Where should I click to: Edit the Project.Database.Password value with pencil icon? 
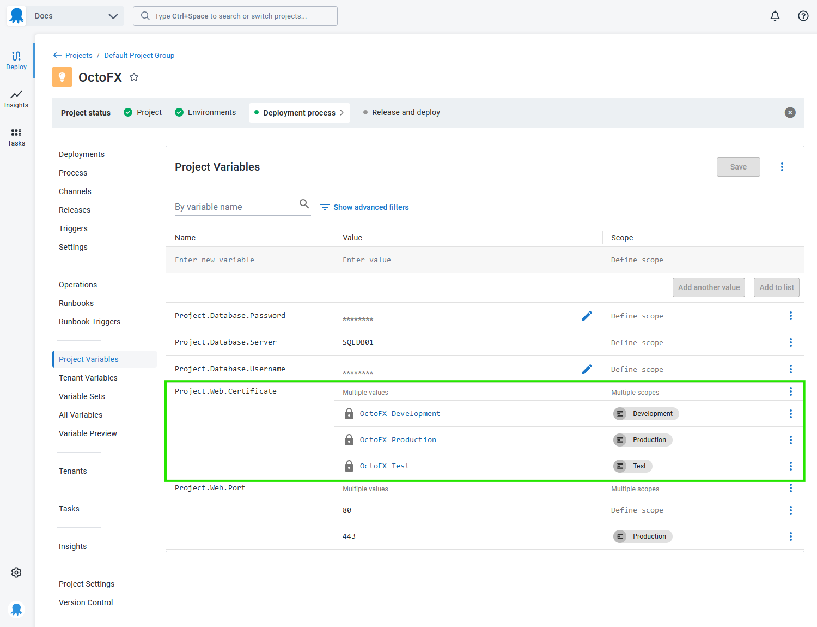587,316
